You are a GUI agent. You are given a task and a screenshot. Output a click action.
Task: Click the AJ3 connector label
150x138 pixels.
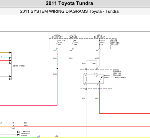click(14, 128)
